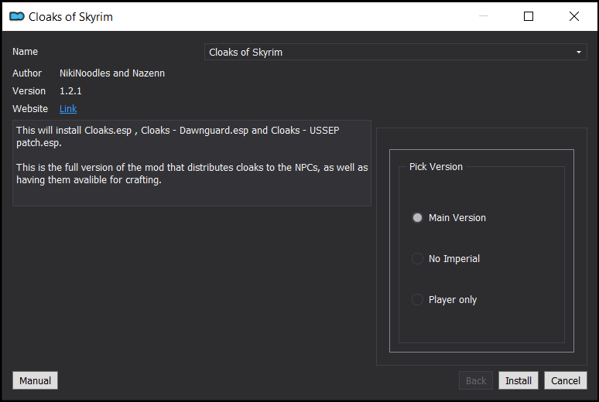The width and height of the screenshot is (599, 402).
Task: Pick the Player only radio button
Action: click(418, 300)
